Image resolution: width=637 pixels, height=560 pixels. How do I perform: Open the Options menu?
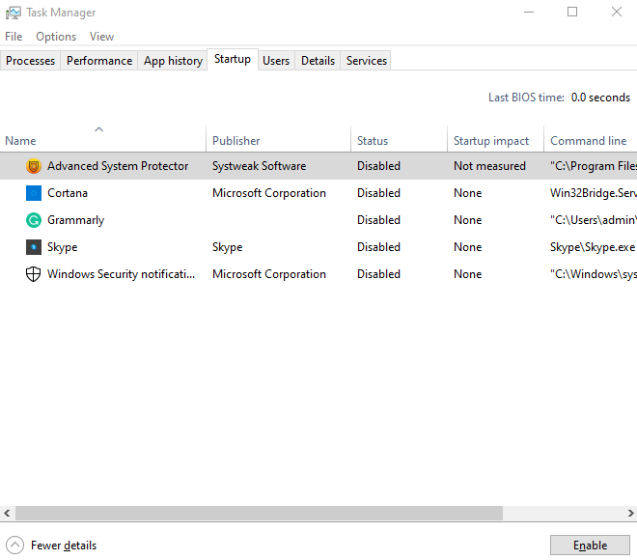(x=56, y=37)
